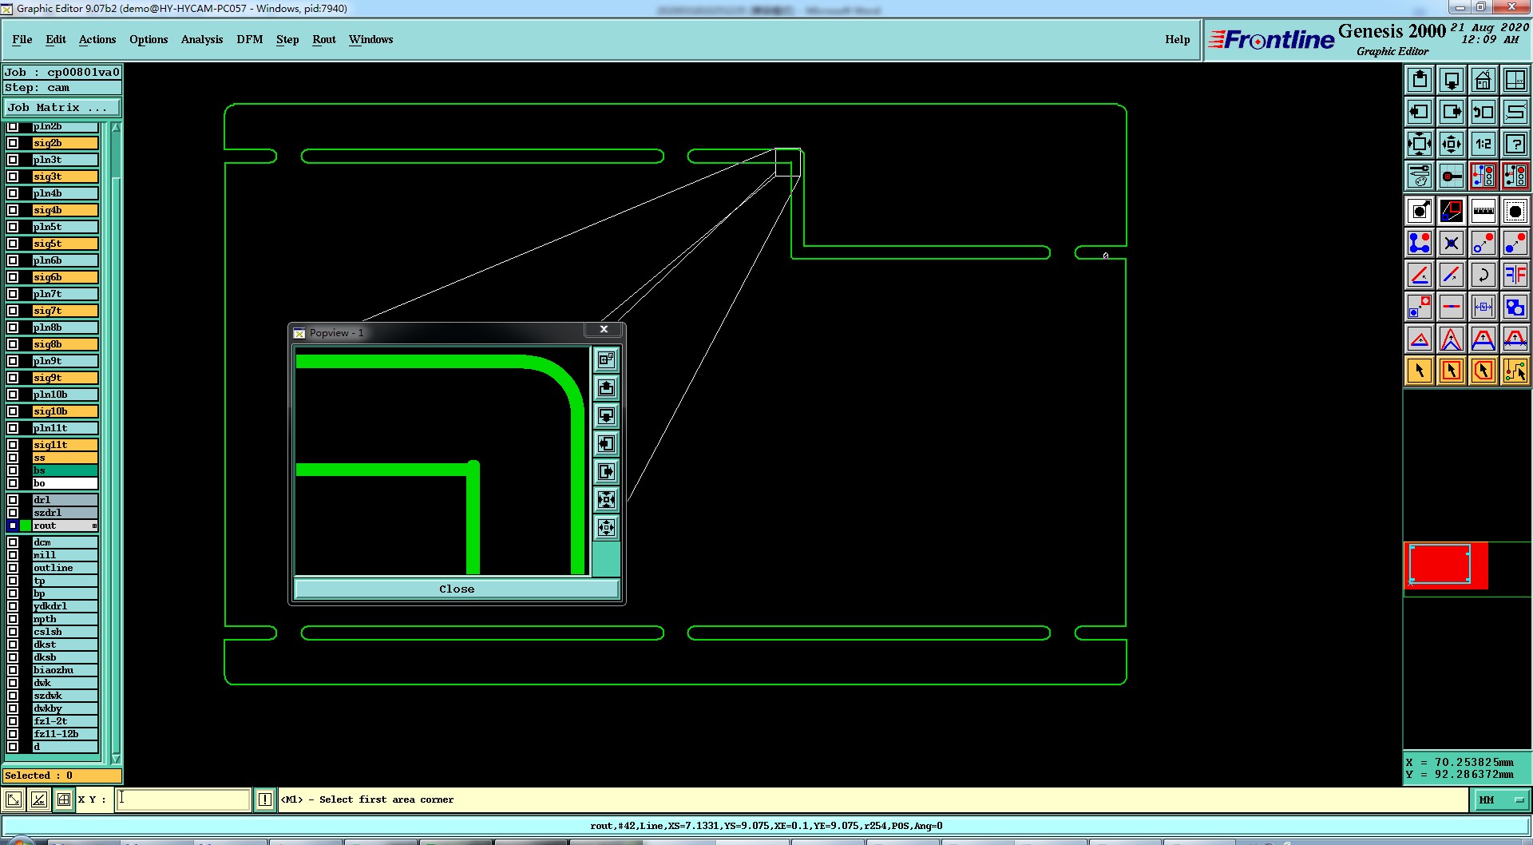The height and width of the screenshot is (845, 1533).
Task: Select the bo layer name
Action: click(65, 483)
